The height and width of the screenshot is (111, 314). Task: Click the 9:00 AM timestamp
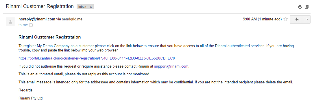coord(262,19)
